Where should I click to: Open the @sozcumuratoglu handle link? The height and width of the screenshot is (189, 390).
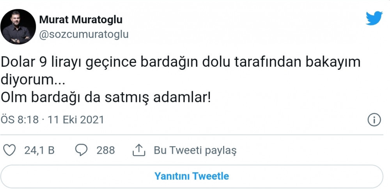84,35
